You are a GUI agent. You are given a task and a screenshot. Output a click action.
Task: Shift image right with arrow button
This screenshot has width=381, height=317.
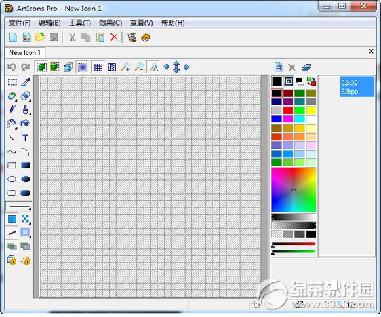(x=186, y=67)
